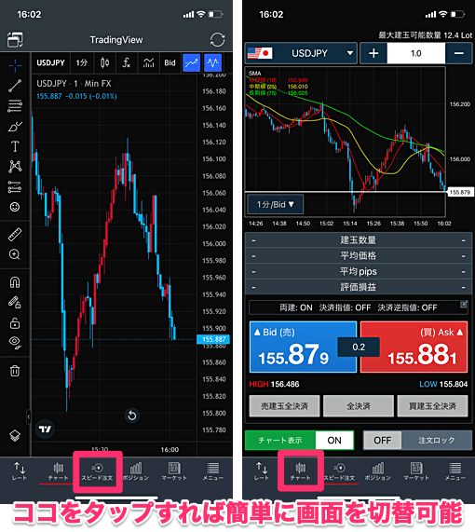Toggle stay-in-drawing-mode pencil lock

15,302
